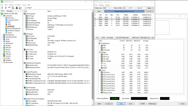Open the Tools menu in AIDA64
Screen dimensions: 188x106
(x=24, y=5)
